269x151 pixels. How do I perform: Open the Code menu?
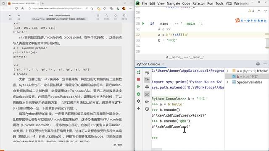pyautogui.click(x=186, y=3)
